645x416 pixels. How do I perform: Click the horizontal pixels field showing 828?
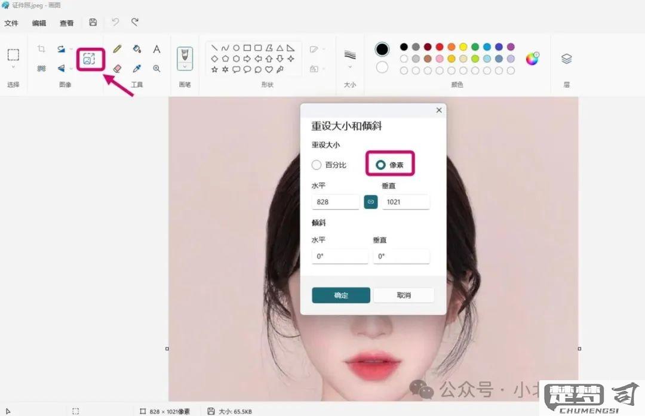coord(336,202)
